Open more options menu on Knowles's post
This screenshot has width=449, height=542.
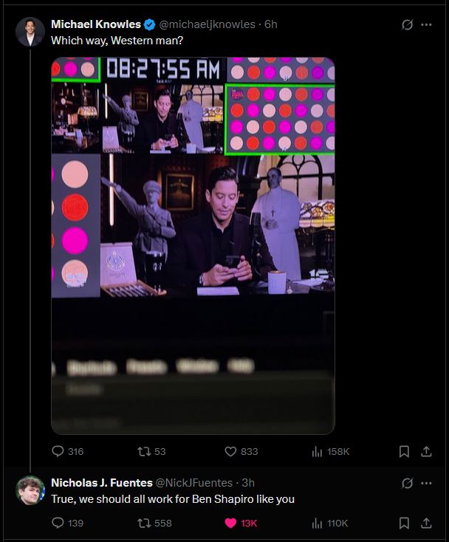pos(427,24)
